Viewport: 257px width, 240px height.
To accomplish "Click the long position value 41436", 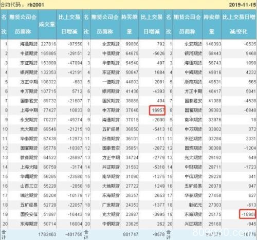I will [132, 91].
